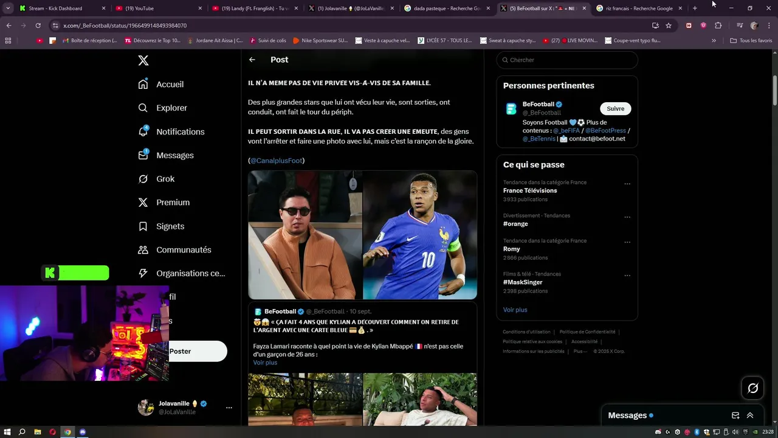Screen dimensions: 778x438
Task: Open Communautés from the sidebar
Action: [x=174, y=249]
